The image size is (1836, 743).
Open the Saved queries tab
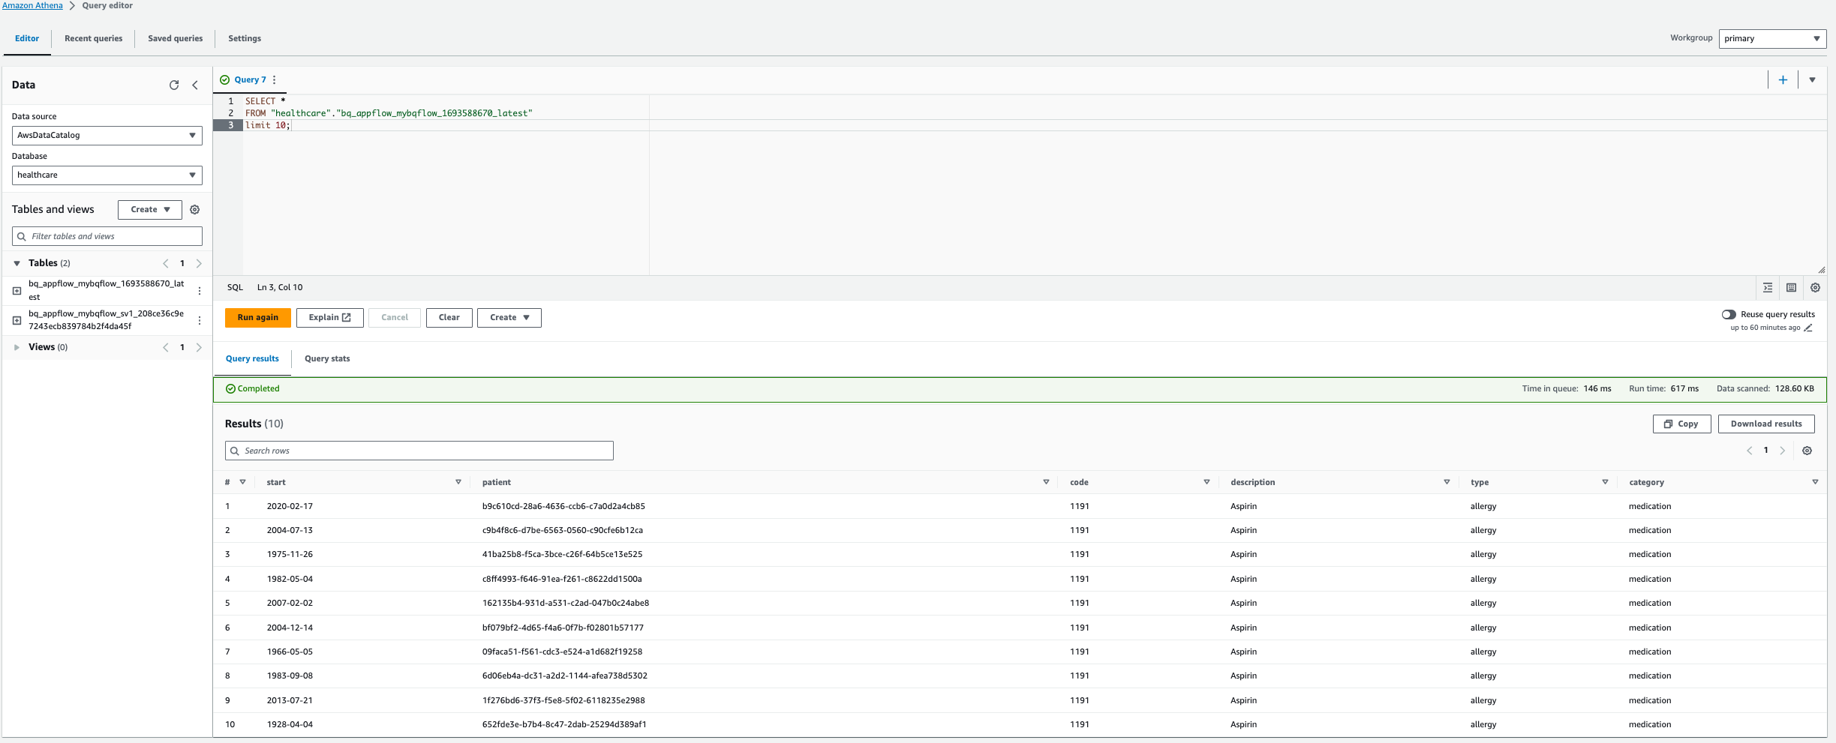click(x=175, y=39)
